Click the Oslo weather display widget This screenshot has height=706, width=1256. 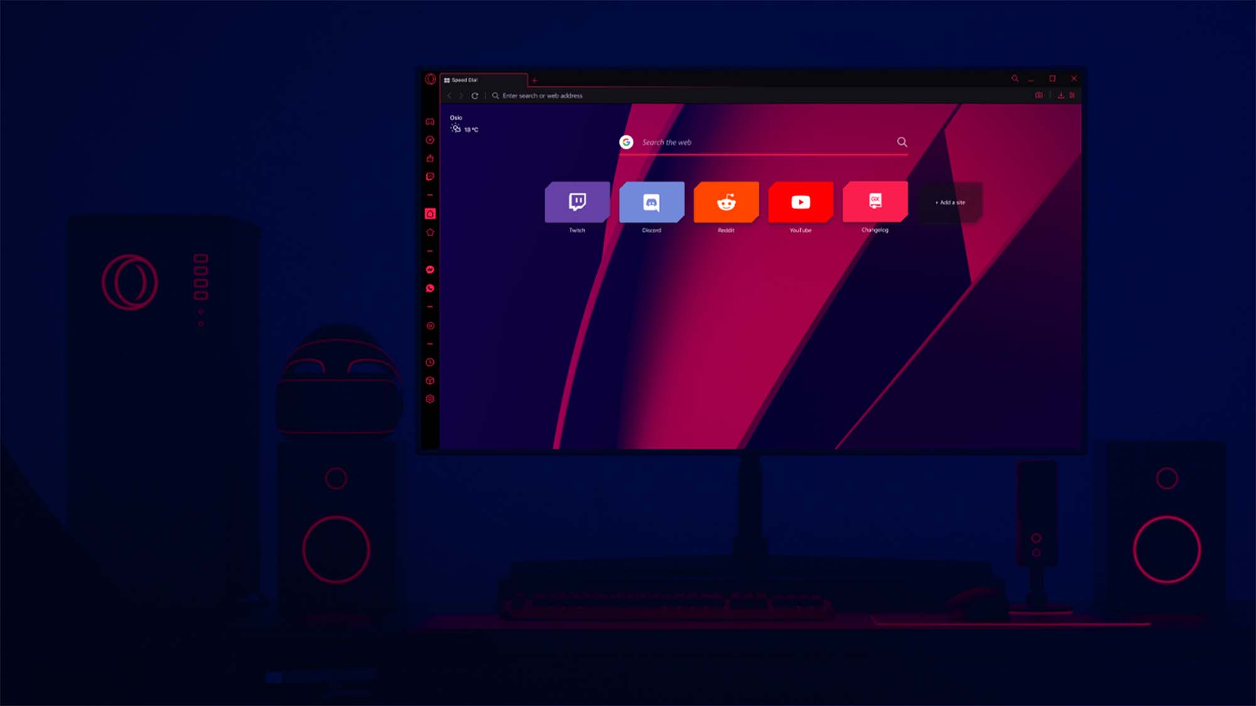pyautogui.click(x=462, y=123)
